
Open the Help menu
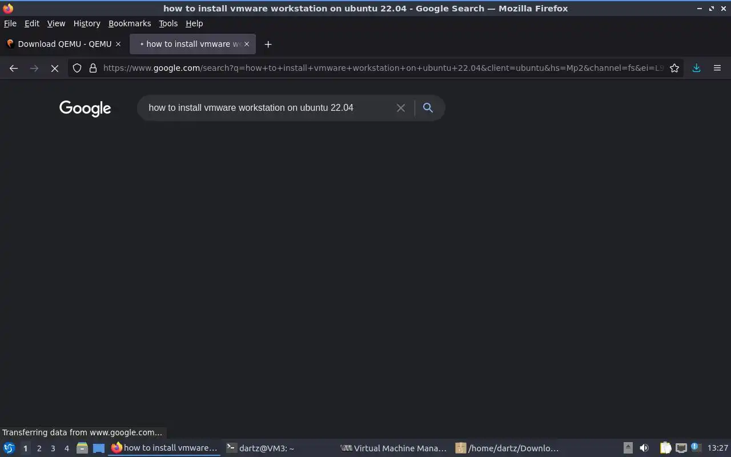coord(194,23)
